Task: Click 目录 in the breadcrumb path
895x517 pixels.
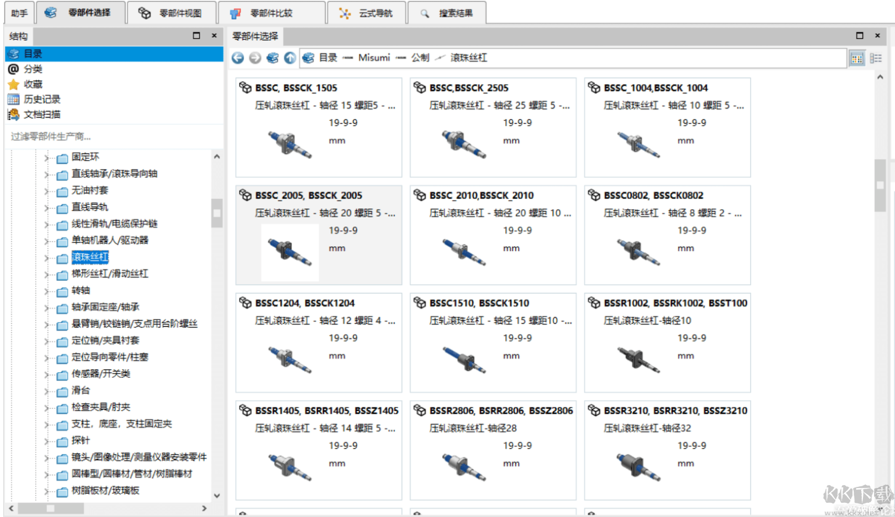Action: pos(328,58)
